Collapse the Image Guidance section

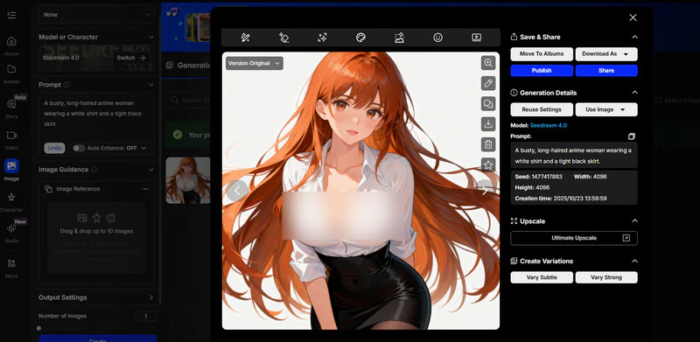coord(150,170)
